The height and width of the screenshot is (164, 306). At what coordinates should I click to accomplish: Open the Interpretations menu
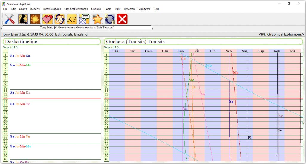[x=52, y=9]
